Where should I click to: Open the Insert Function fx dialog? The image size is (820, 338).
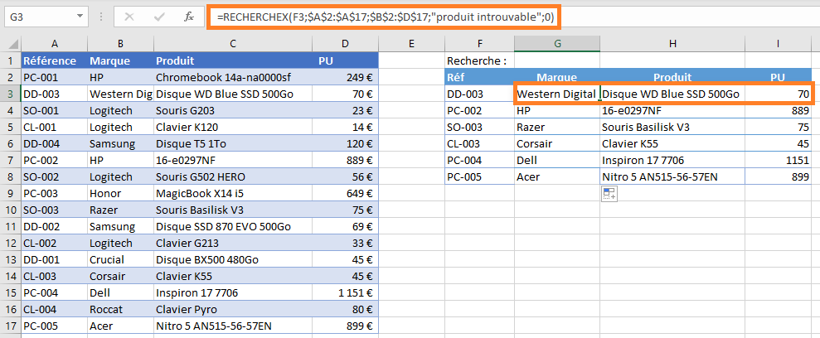point(189,17)
